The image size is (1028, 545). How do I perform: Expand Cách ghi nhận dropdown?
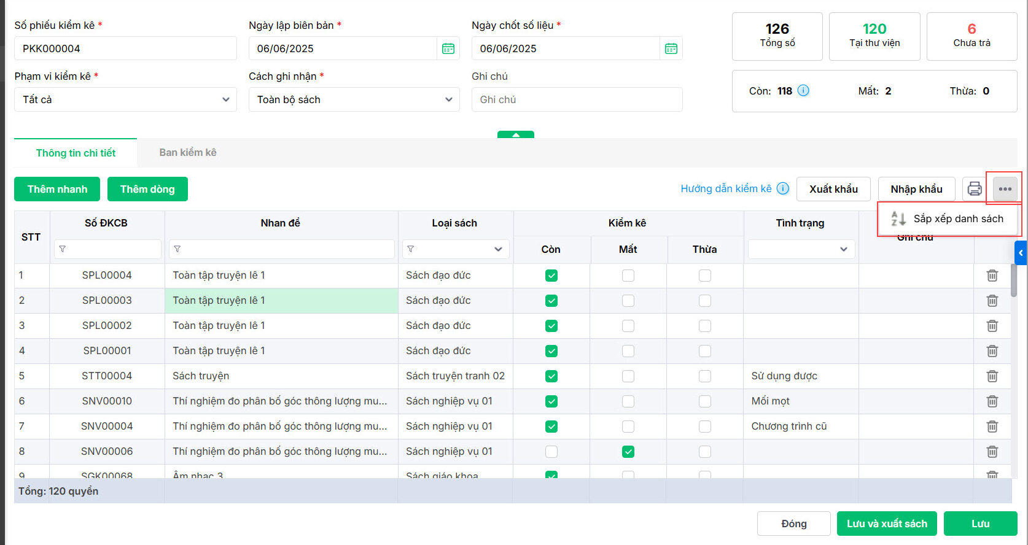354,99
